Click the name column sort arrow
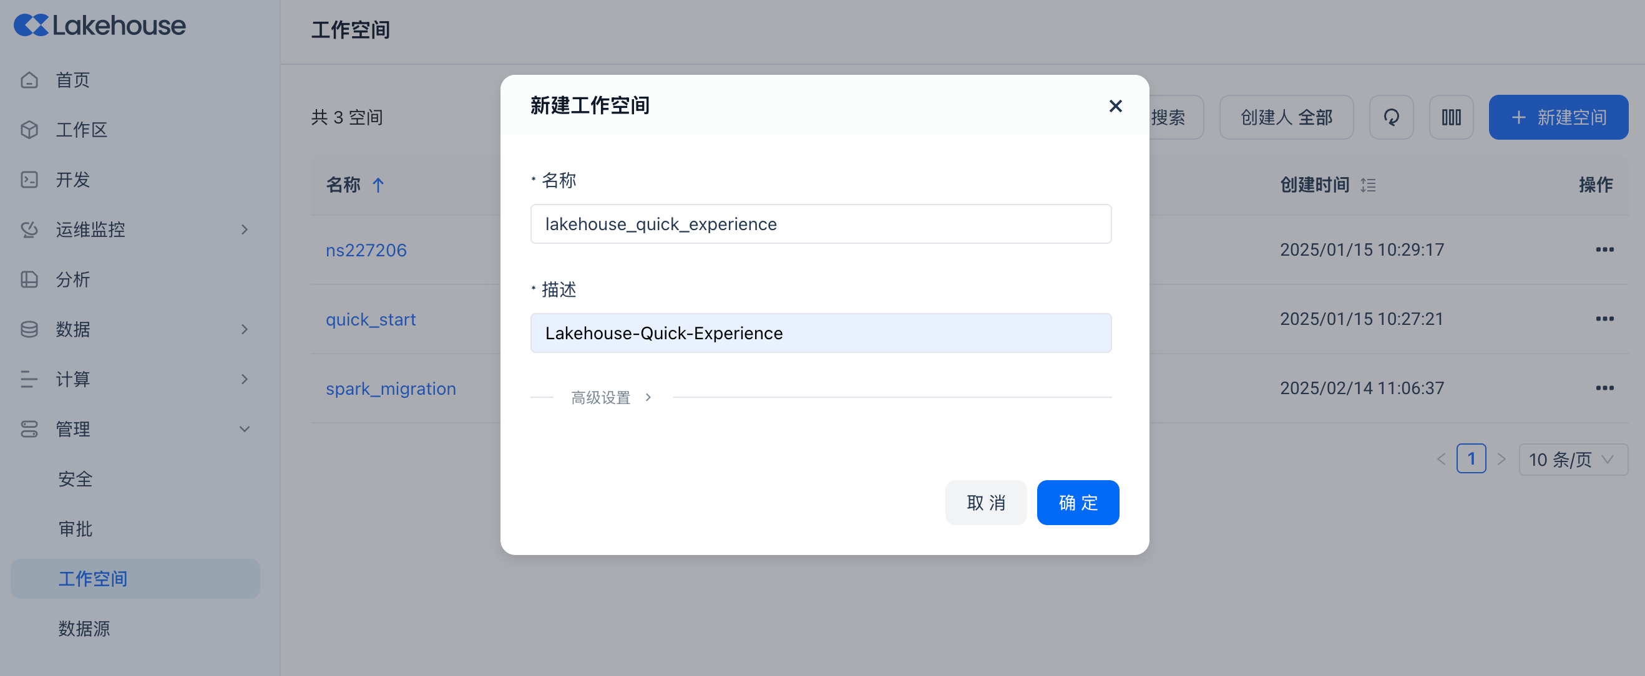 coord(378,185)
